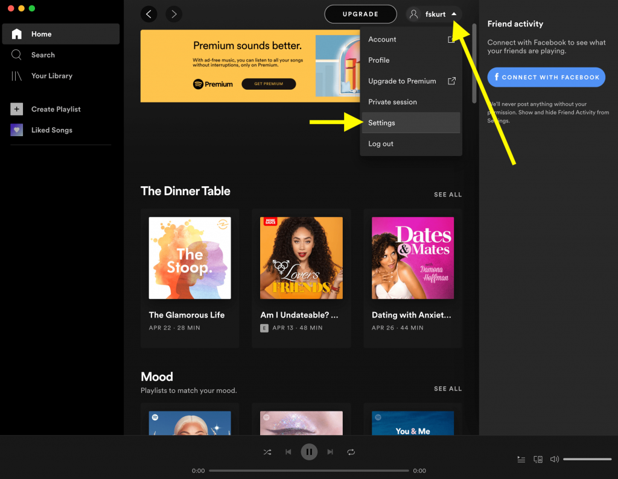Screen dimensions: 618x479
Task: Click The Dinner Table section heading
Action: coord(186,191)
